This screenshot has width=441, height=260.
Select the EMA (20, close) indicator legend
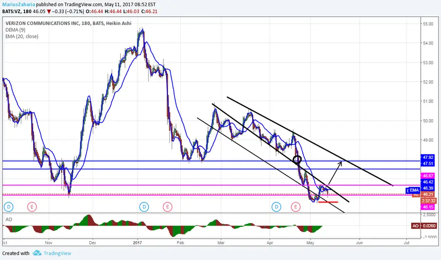point(22,36)
